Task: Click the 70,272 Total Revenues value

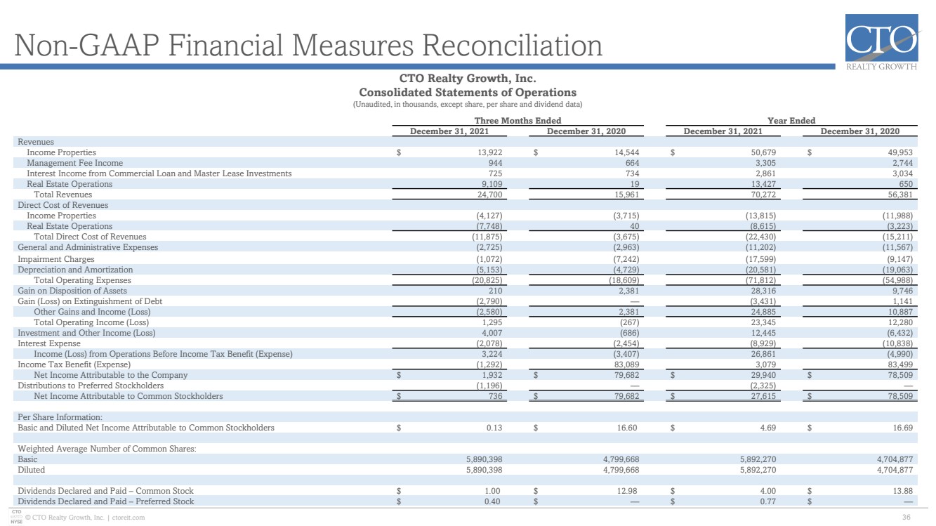Action: [x=763, y=195]
